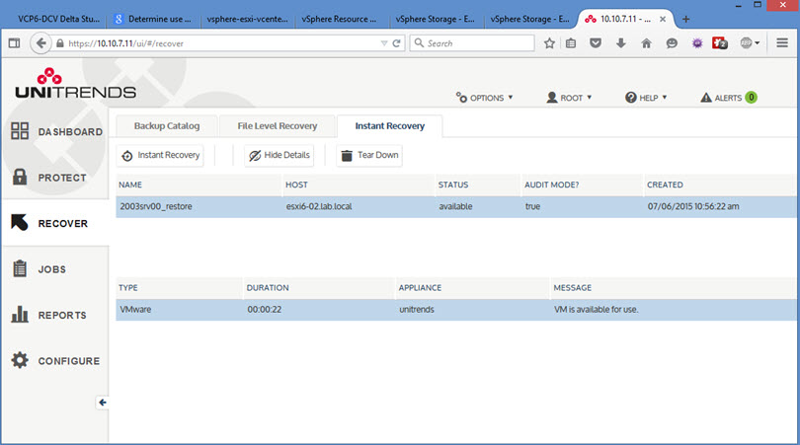Screen dimensions: 800x445
Task: Sort by the CREATED column header
Action: click(665, 185)
